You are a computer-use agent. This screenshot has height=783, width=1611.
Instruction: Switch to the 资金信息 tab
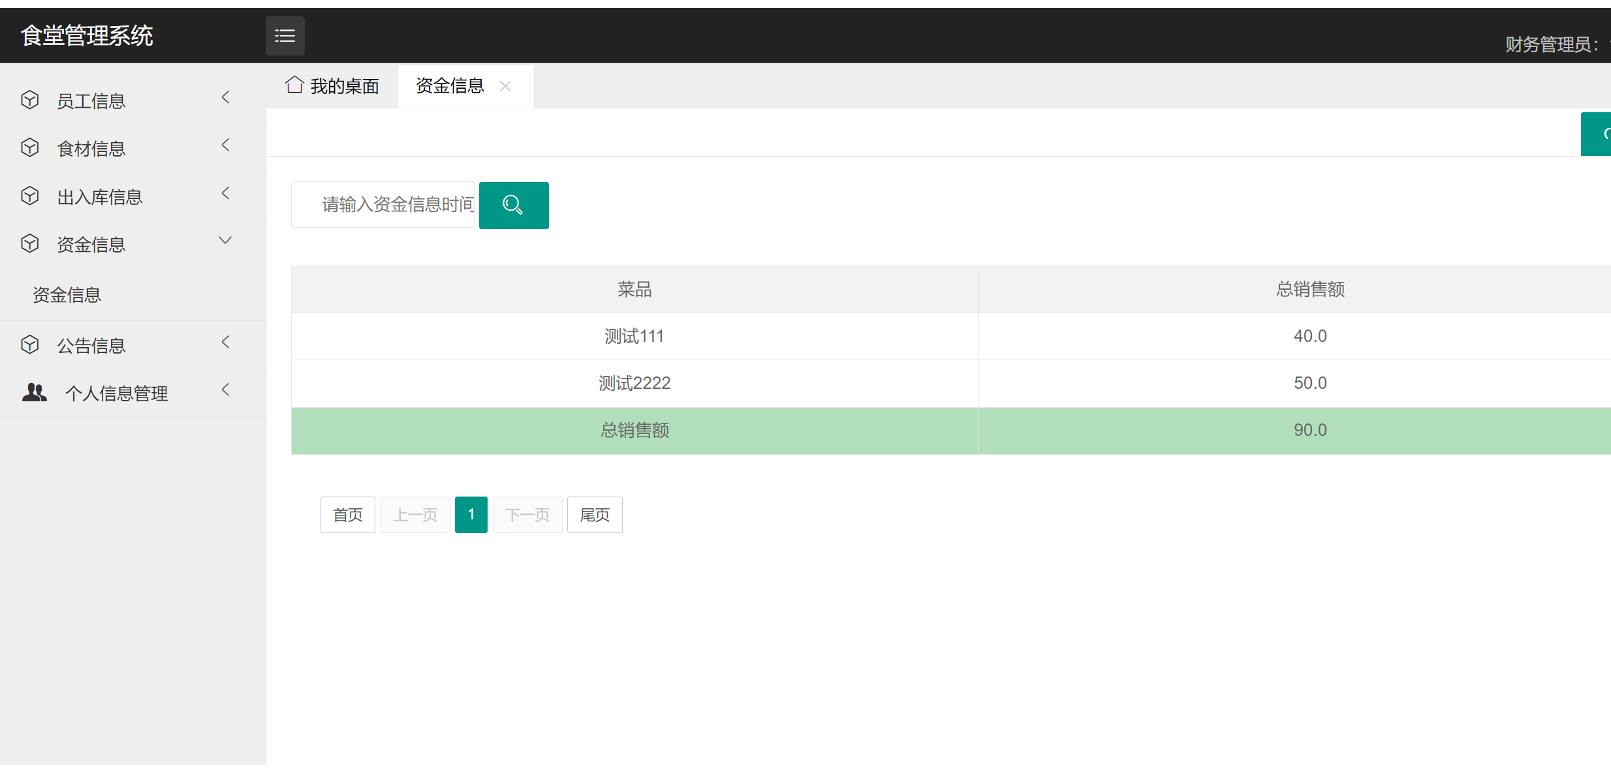tap(450, 85)
